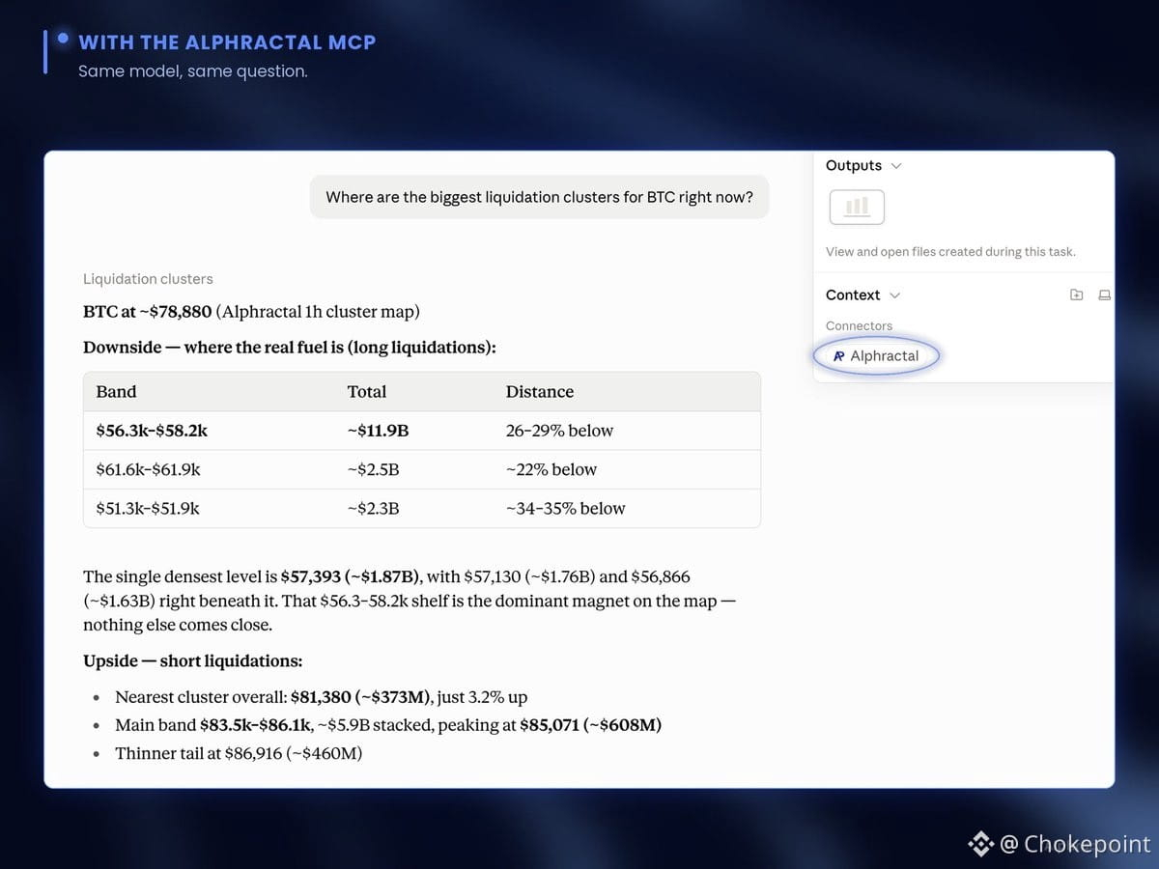Click the Nearest cluster overall $81,380 bullet
Image resolution: width=1159 pixels, height=869 pixels.
(x=321, y=697)
